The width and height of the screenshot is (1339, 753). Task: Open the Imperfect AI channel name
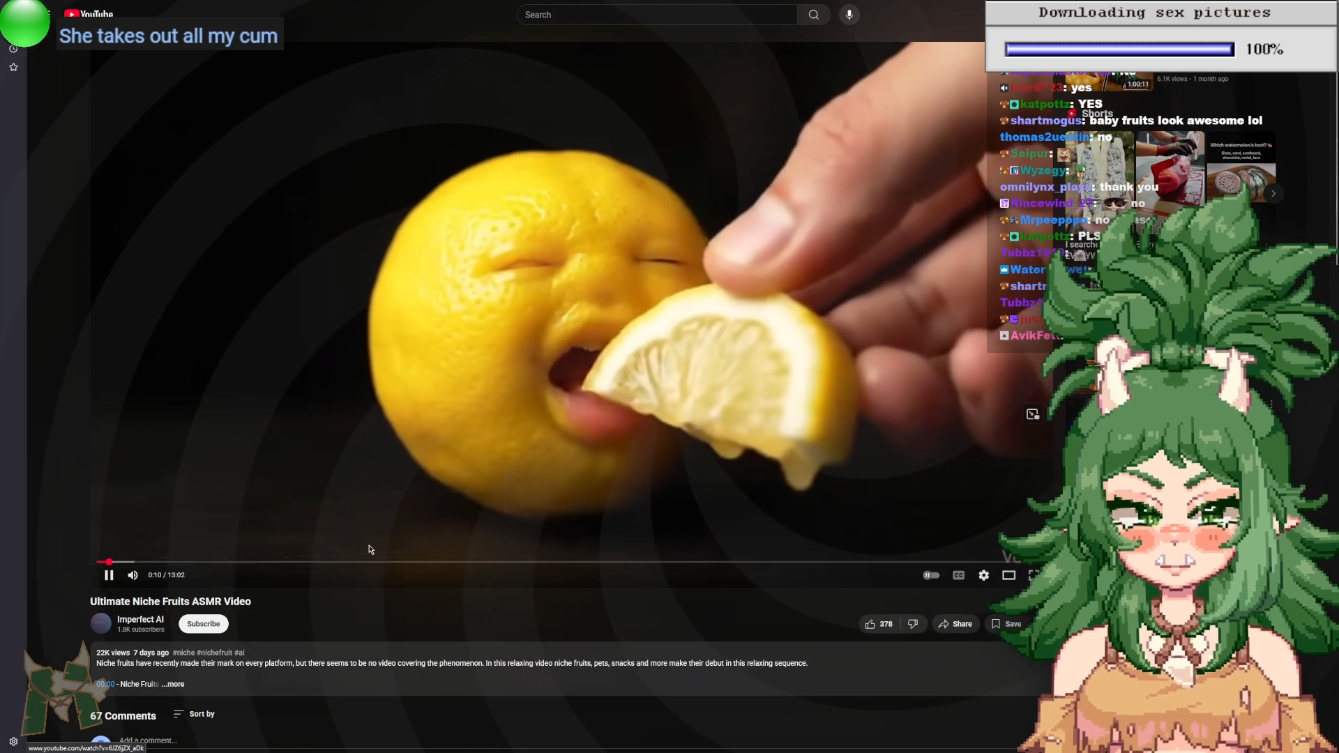click(140, 619)
